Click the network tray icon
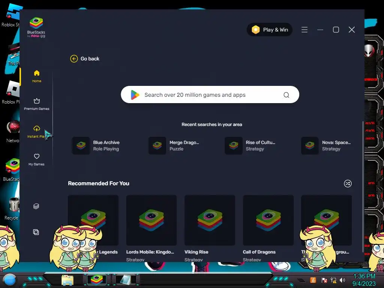 pyautogui.click(x=333, y=280)
